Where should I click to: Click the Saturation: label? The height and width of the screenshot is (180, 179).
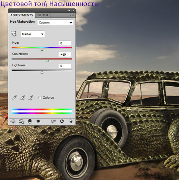click(20, 54)
